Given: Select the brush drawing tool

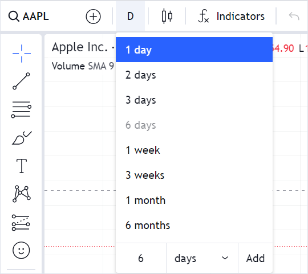Looking at the screenshot, I should tap(22, 138).
